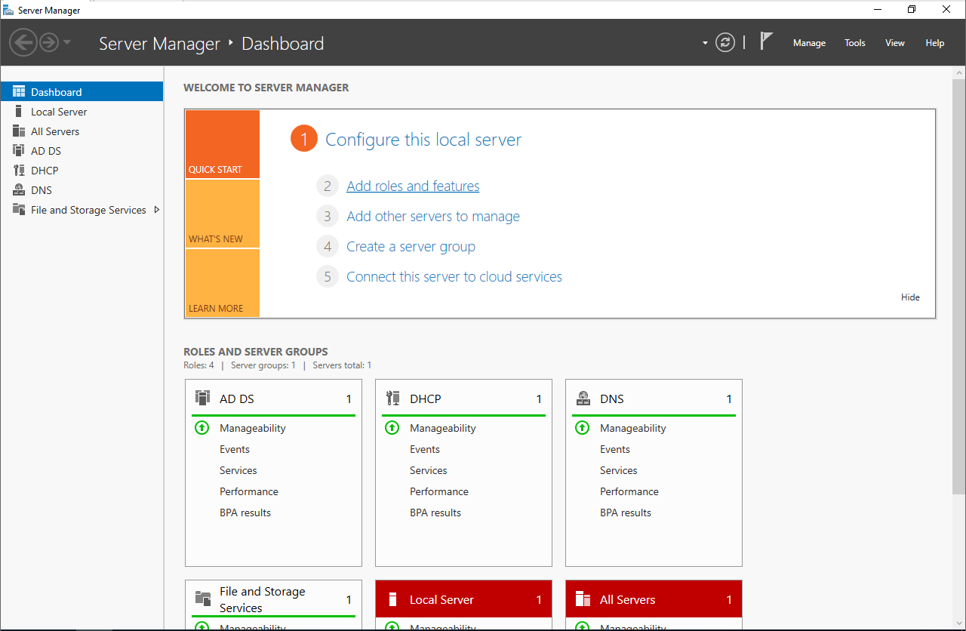
Task: Click the Local Server red tile title
Action: point(441,600)
